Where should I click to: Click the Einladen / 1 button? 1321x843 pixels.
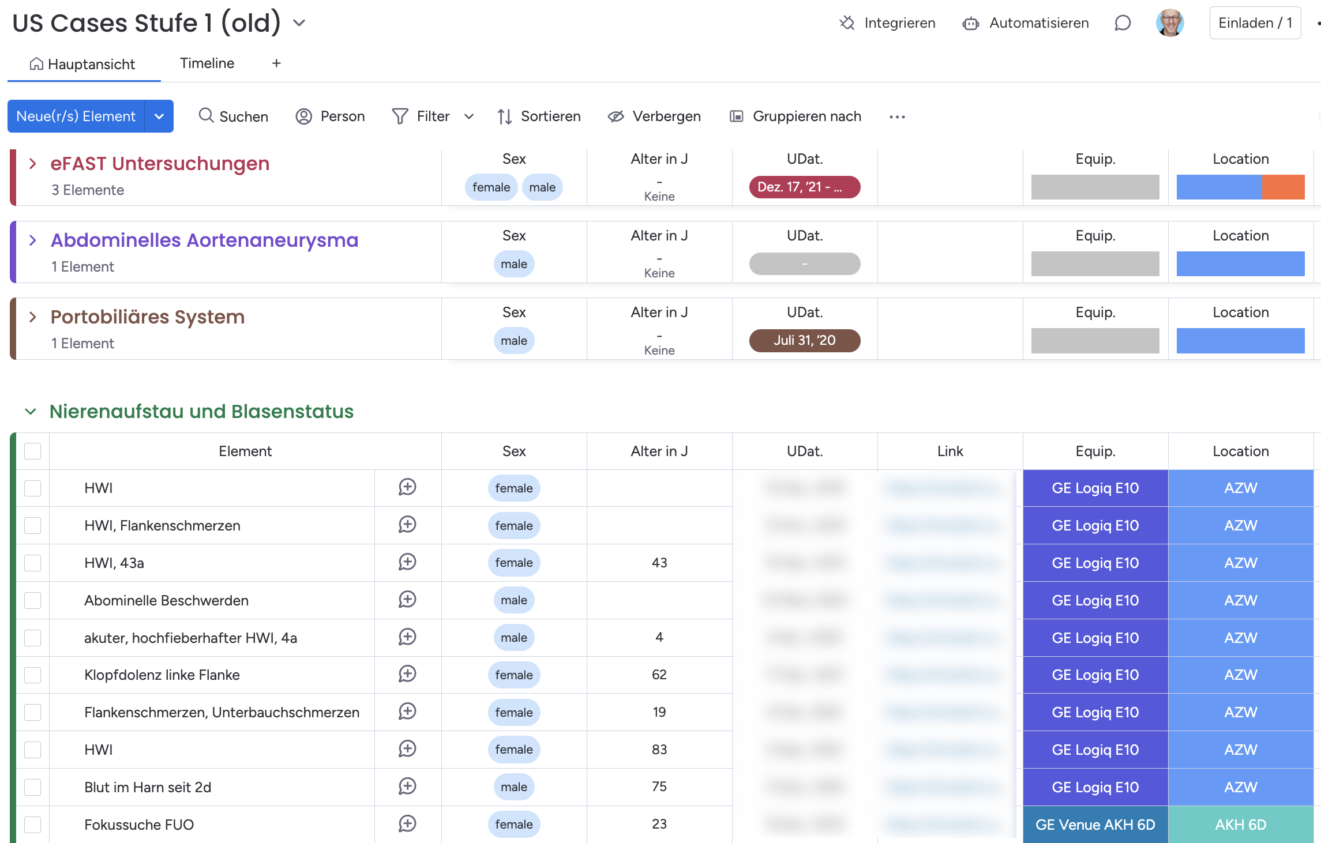tap(1255, 23)
